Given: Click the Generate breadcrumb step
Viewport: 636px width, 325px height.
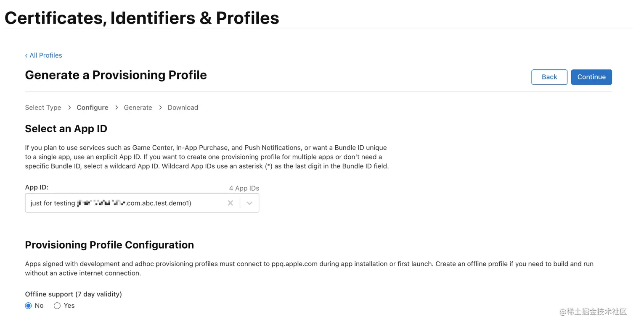Looking at the screenshot, I should 138,107.
